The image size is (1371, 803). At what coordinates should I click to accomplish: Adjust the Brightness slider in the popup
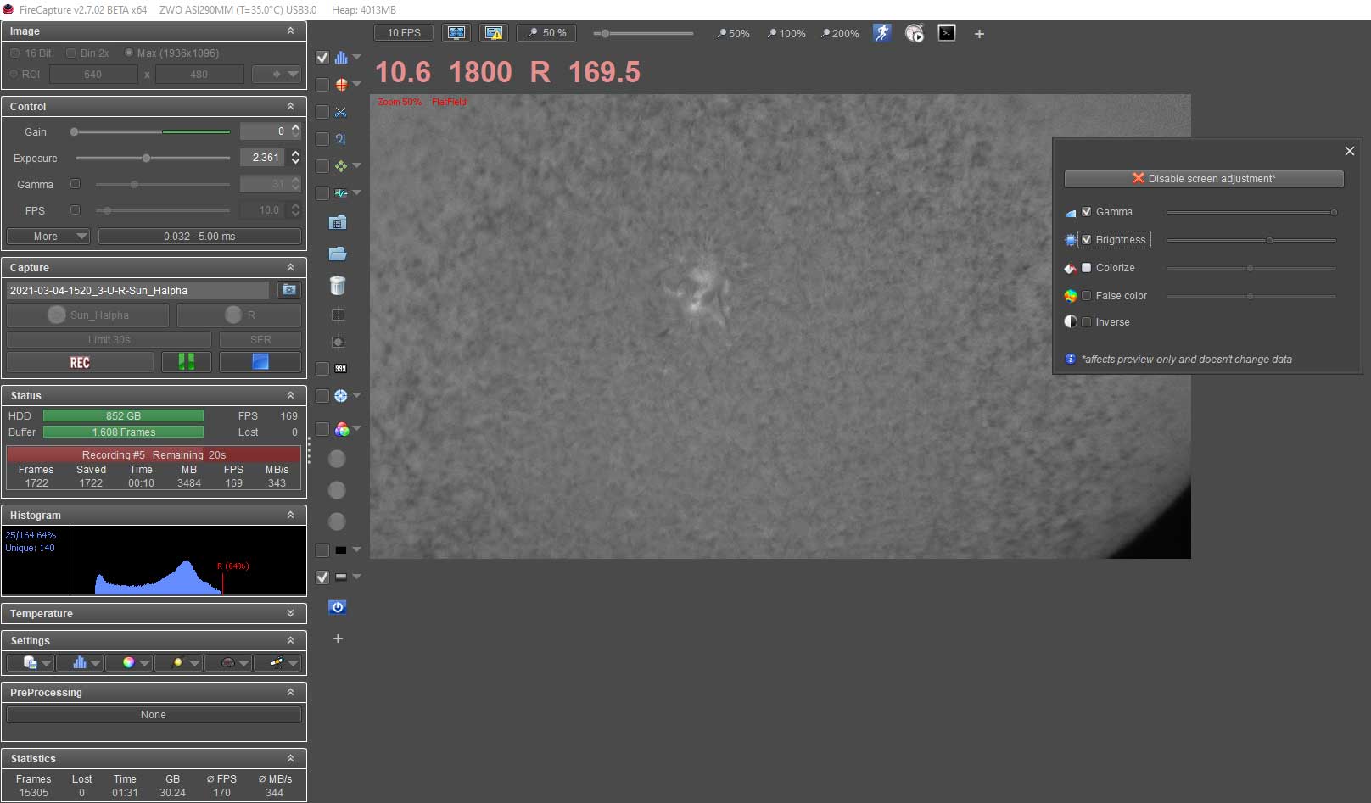(x=1251, y=240)
